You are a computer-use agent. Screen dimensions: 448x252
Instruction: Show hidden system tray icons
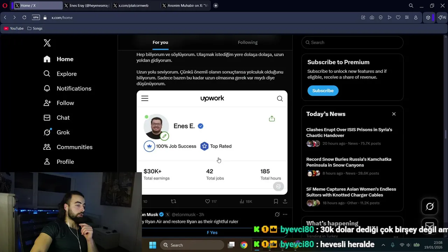tap(383, 245)
